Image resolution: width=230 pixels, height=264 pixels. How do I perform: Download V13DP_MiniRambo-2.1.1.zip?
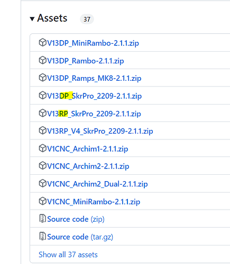point(93,43)
